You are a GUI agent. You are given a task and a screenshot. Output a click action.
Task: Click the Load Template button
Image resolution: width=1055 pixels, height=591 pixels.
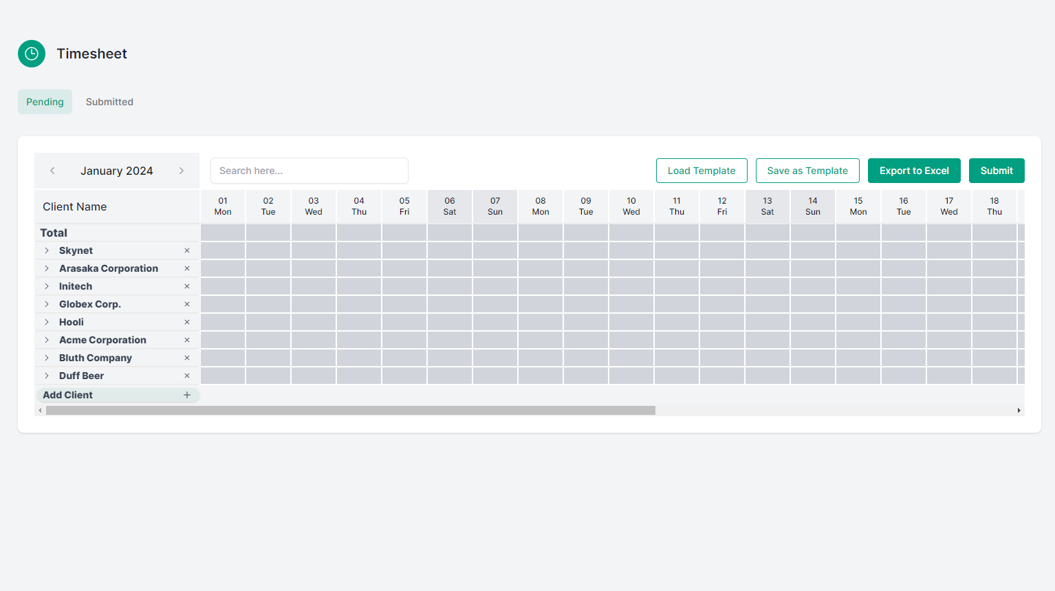tap(701, 171)
